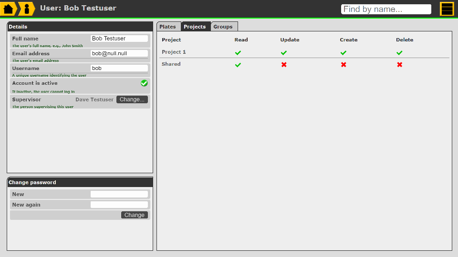Image resolution: width=458 pixels, height=257 pixels.
Task: Click the Email address input field
Action: point(119,53)
